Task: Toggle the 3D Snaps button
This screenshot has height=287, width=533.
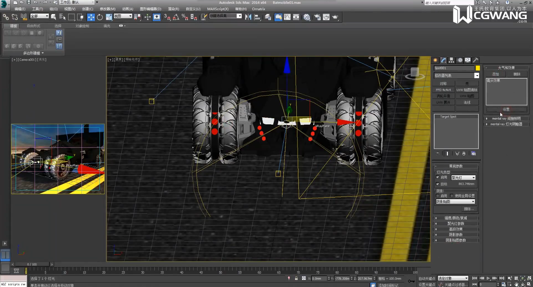Action: pos(167,17)
